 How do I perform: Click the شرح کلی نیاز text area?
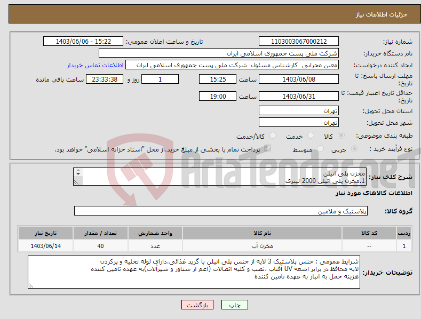[220, 177]
